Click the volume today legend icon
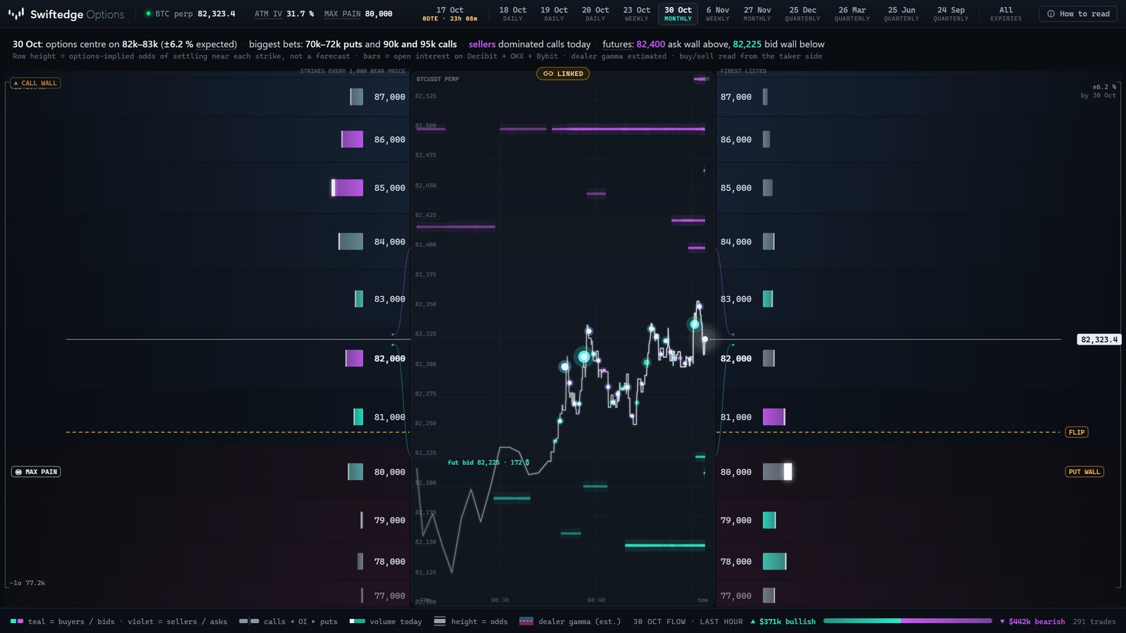The height and width of the screenshot is (633, 1126). (357, 621)
